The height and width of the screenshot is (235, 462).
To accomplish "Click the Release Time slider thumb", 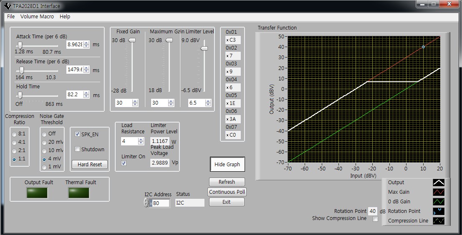I will click(22, 70).
